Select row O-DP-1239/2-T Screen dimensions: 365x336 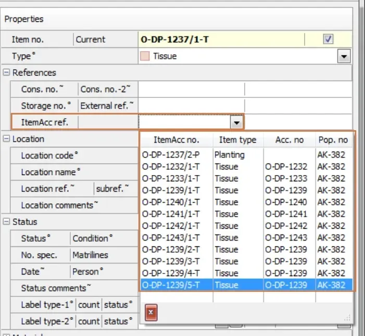(x=246, y=250)
